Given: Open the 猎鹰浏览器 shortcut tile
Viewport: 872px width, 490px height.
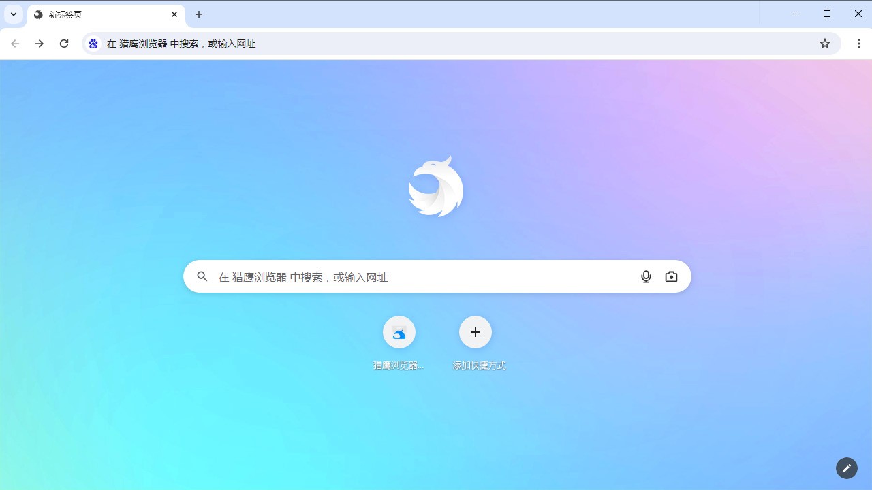Looking at the screenshot, I should 399,332.
